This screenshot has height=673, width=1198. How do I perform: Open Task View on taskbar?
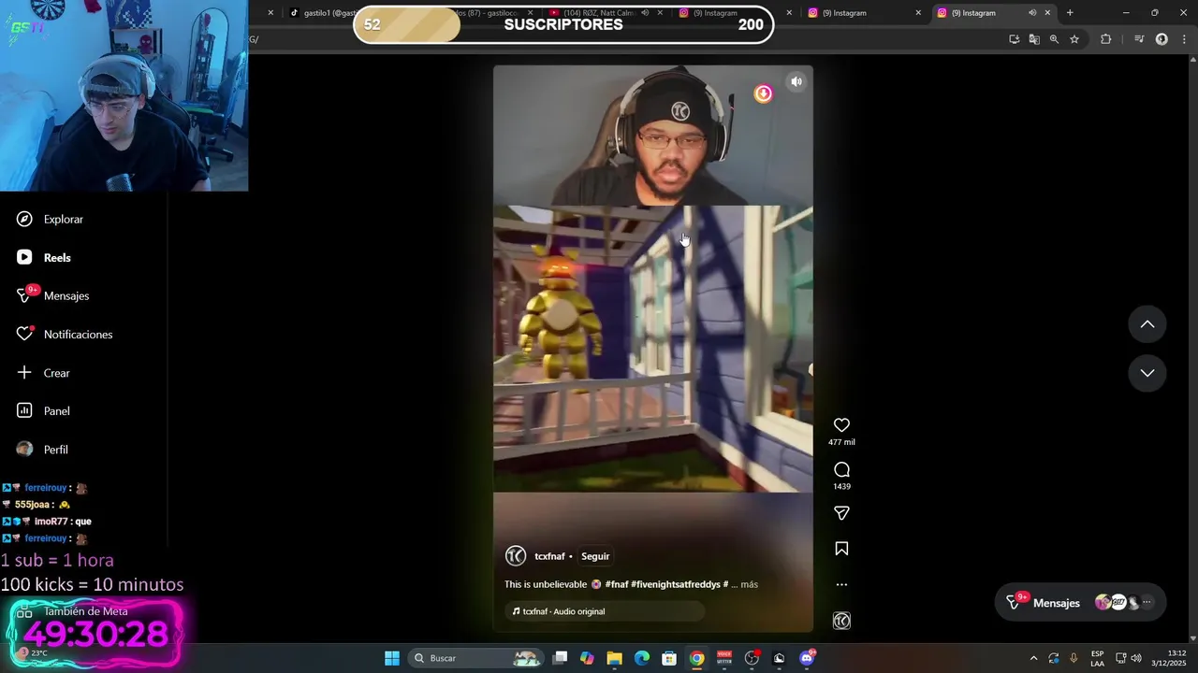[x=560, y=658]
